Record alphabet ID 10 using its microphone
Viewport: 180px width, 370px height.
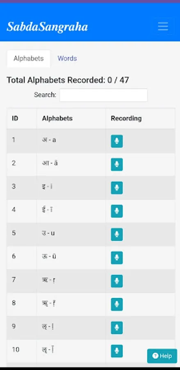(x=117, y=351)
